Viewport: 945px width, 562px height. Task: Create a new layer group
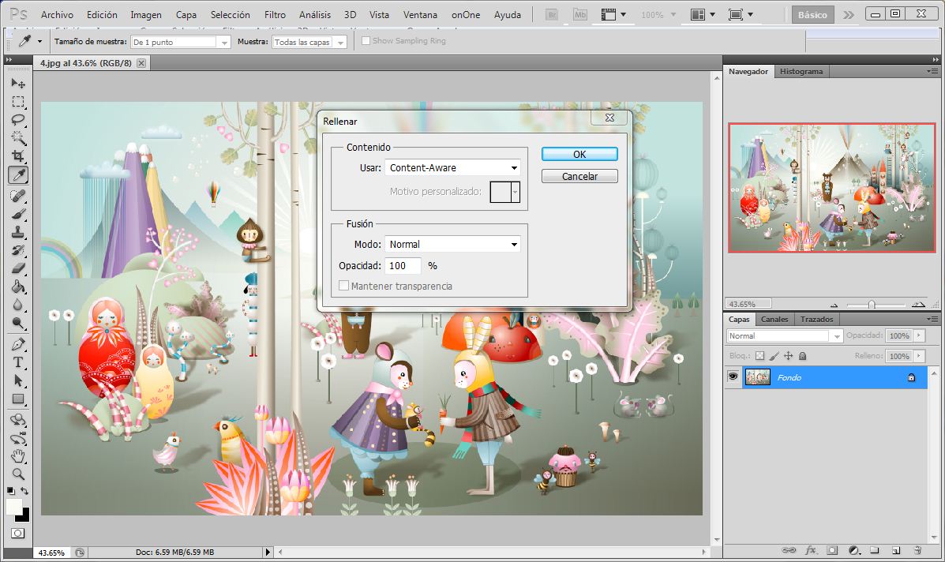875,550
